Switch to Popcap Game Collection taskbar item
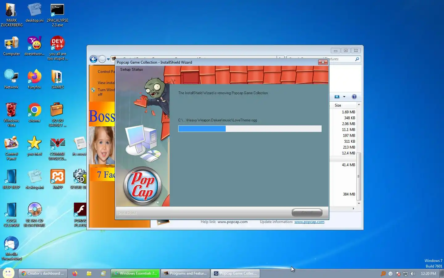This screenshot has width=444, height=278. click(x=235, y=273)
